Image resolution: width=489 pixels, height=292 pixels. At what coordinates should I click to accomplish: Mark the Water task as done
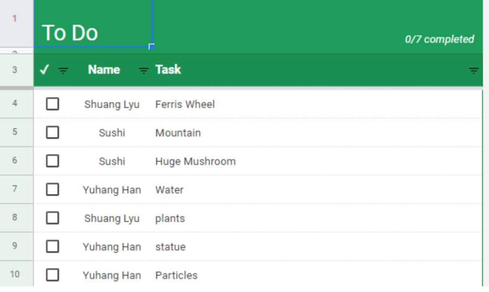click(x=53, y=189)
